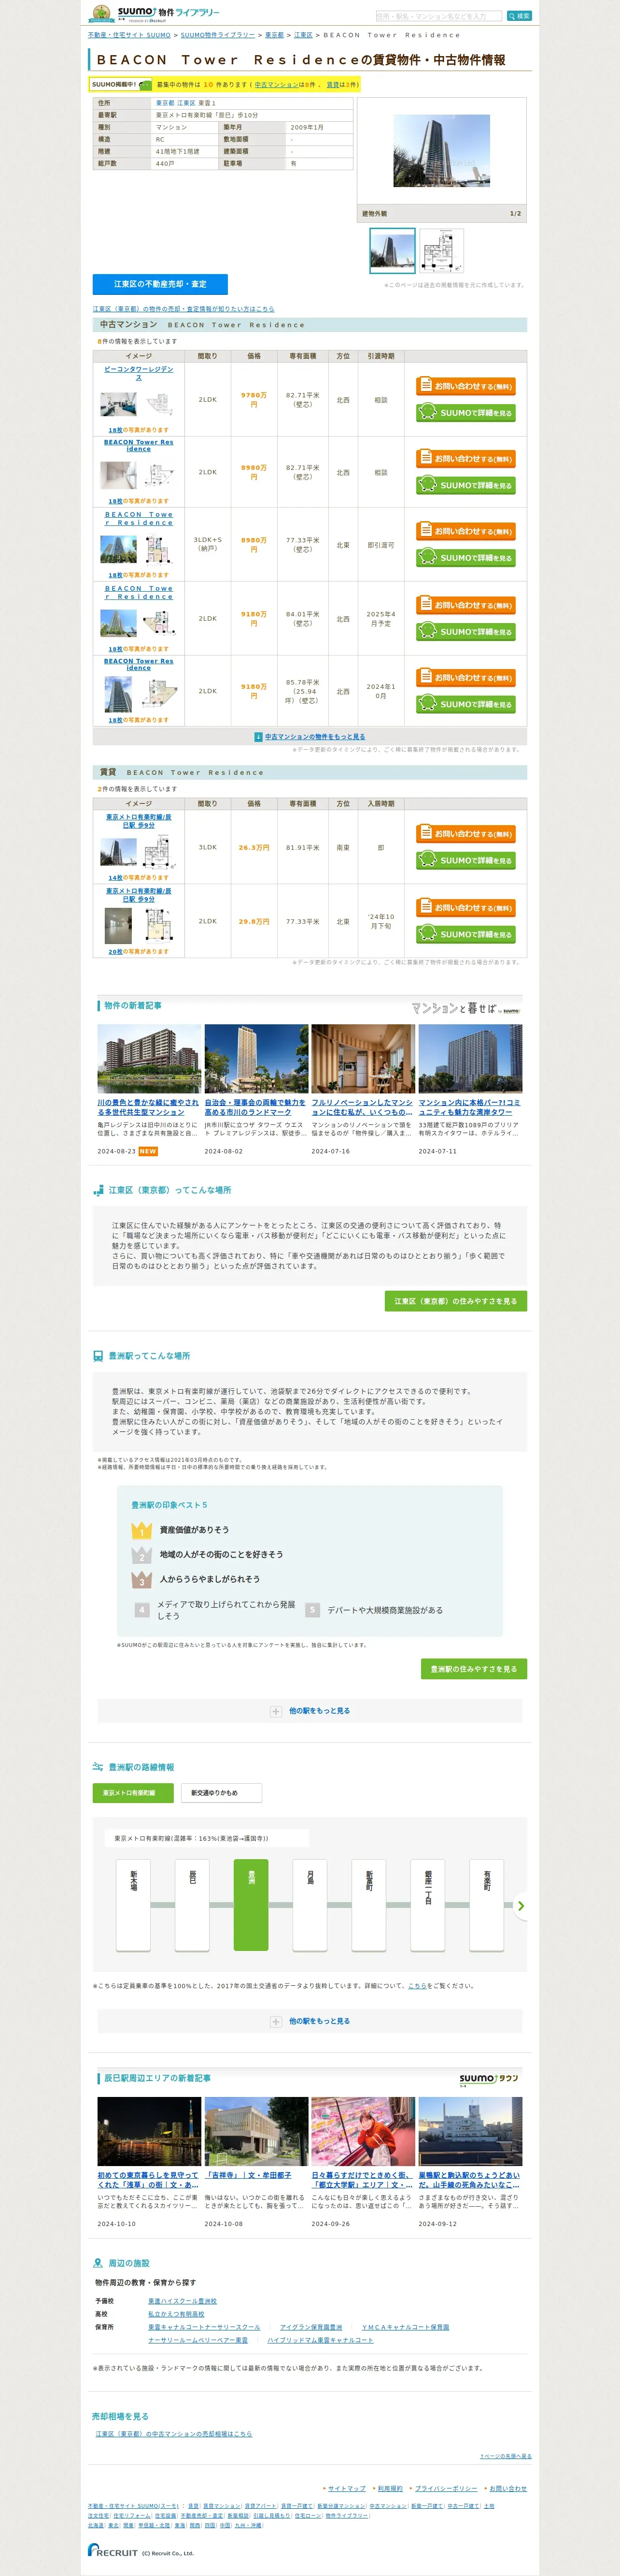Jump to 中古マンション listings via notice link
The height and width of the screenshot is (2576, 620).
pyautogui.click(x=277, y=85)
